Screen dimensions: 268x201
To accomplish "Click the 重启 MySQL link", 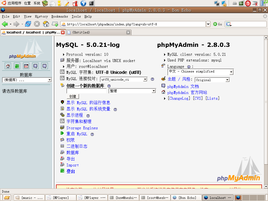I will point(77,134).
